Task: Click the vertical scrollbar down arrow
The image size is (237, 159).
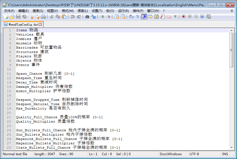Action: point(232,147)
